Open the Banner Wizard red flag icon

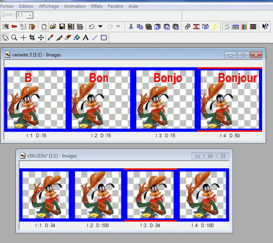click(x=14, y=27)
